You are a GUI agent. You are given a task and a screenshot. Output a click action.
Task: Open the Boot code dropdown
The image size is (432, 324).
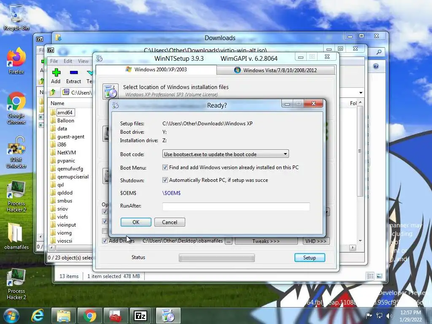click(x=225, y=154)
